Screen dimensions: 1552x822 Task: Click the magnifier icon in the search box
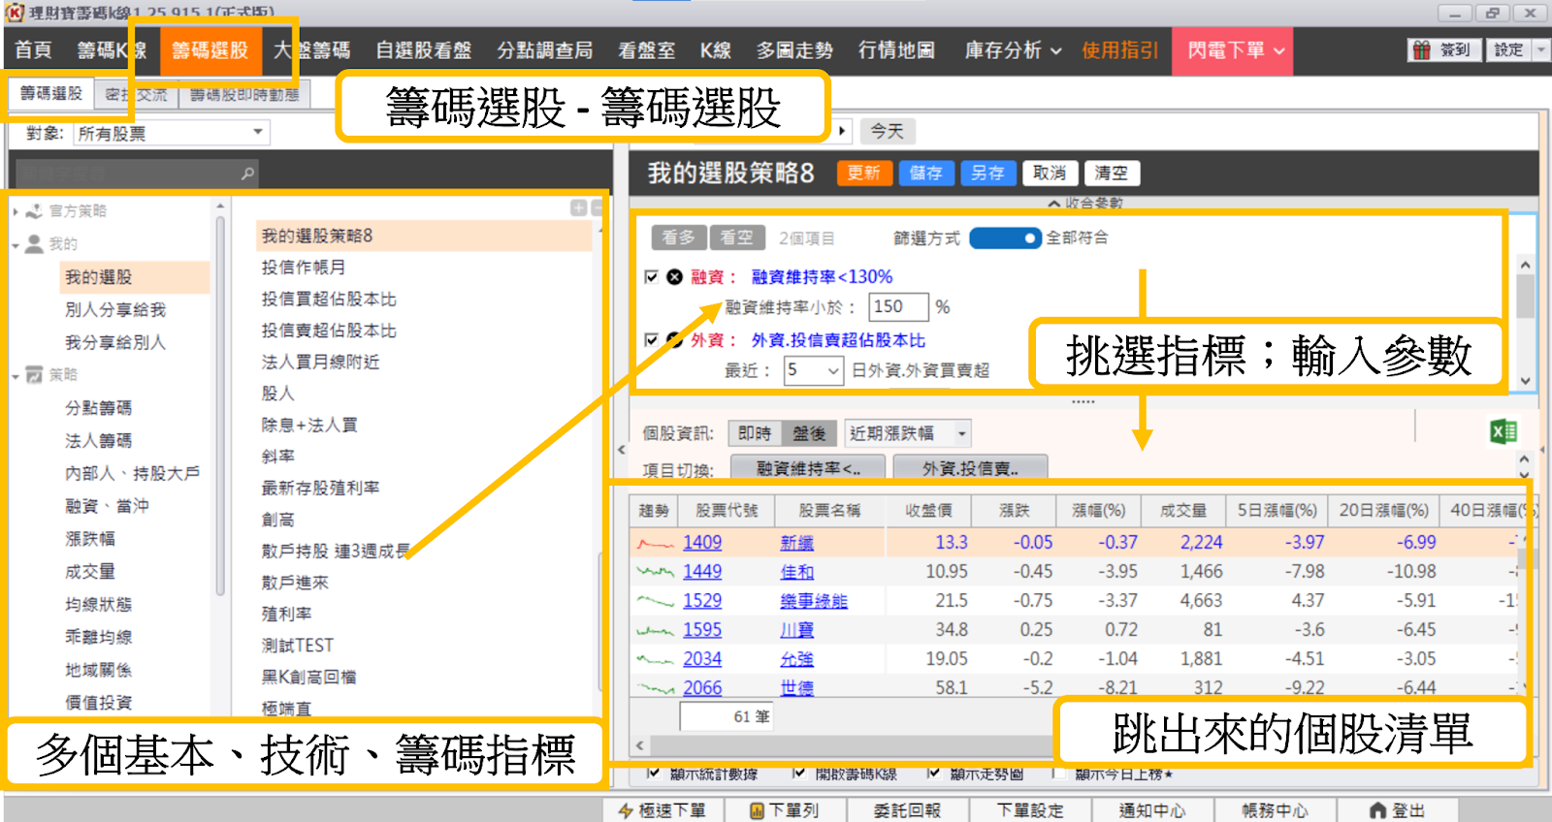[247, 174]
